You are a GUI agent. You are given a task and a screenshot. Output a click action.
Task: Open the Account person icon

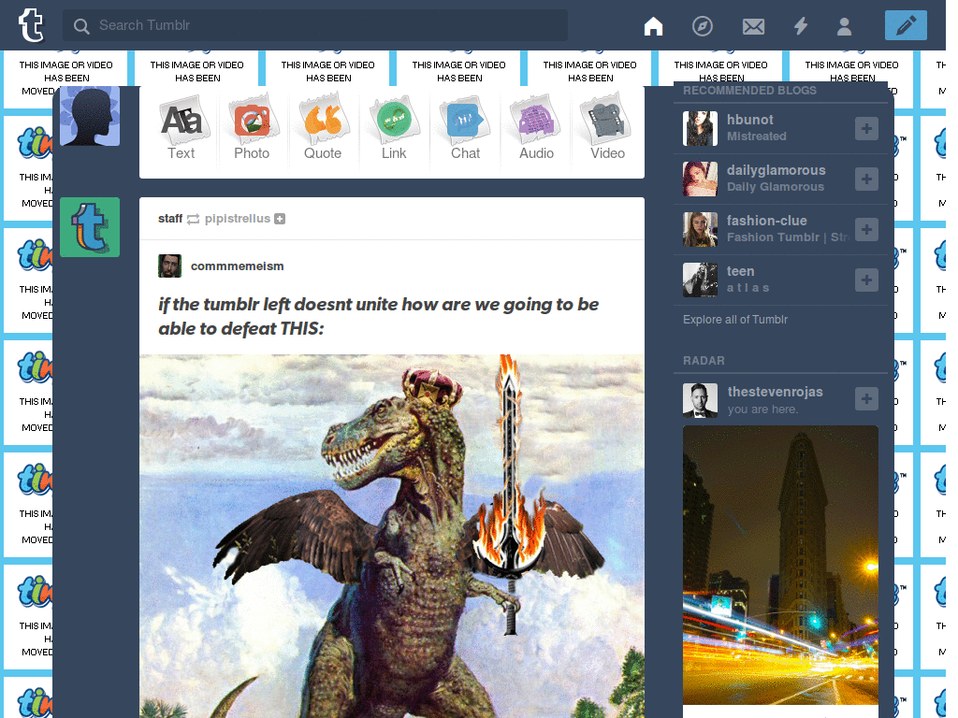coord(845,26)
